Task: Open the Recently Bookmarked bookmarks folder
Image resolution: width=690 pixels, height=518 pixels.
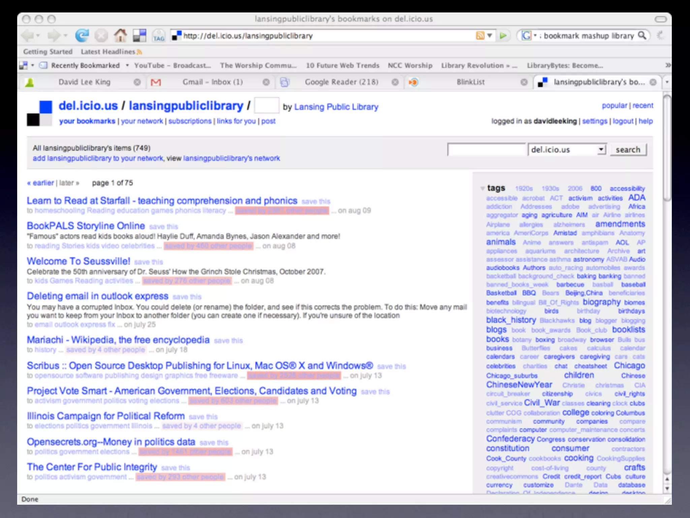Action: [85, 65]
